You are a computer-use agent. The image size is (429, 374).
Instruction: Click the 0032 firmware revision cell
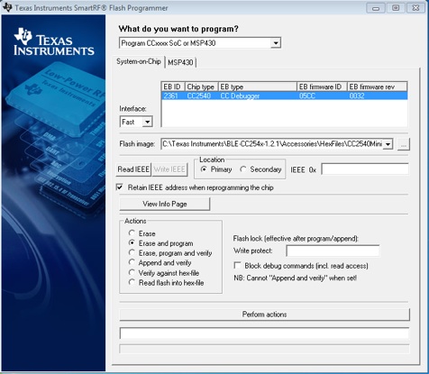click(357, 96)
